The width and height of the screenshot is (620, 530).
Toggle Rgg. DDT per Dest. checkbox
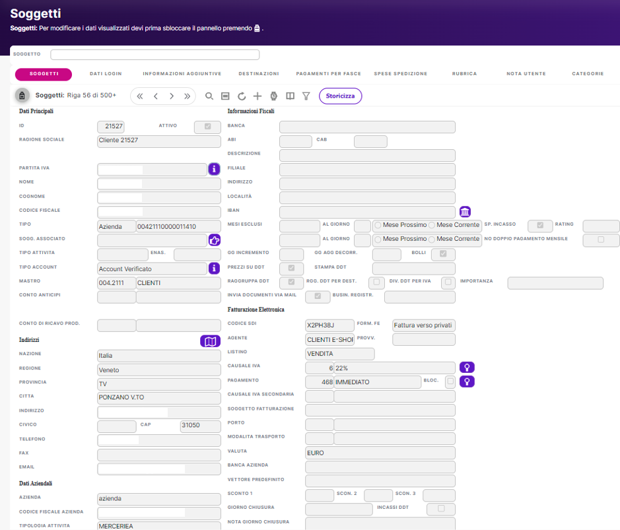[x=376, y=282]
